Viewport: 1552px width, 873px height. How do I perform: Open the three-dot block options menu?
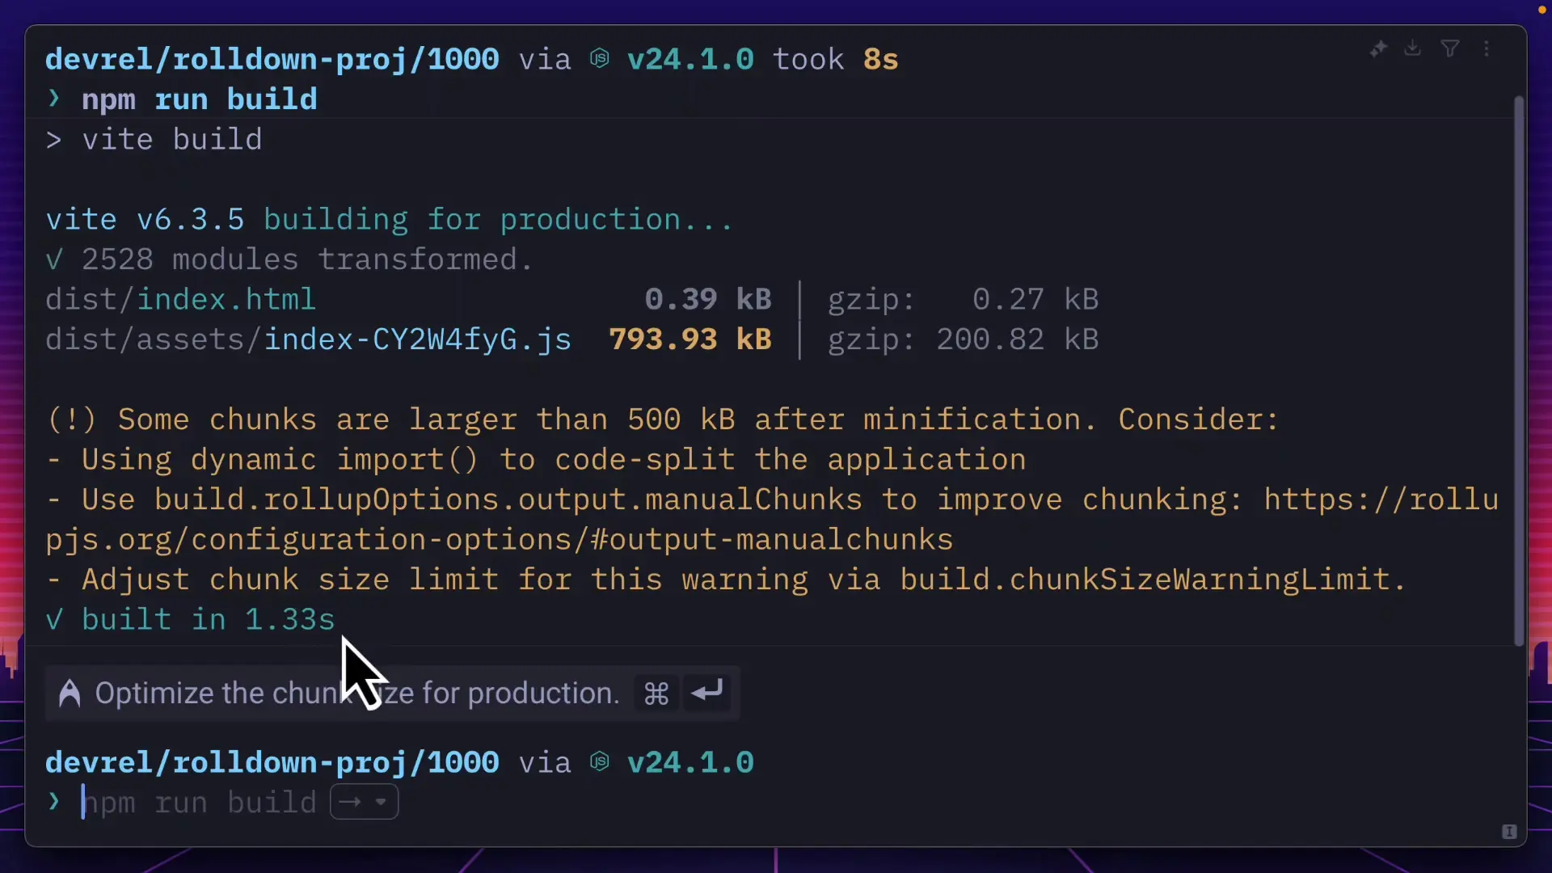click(x=1487, y=49)
